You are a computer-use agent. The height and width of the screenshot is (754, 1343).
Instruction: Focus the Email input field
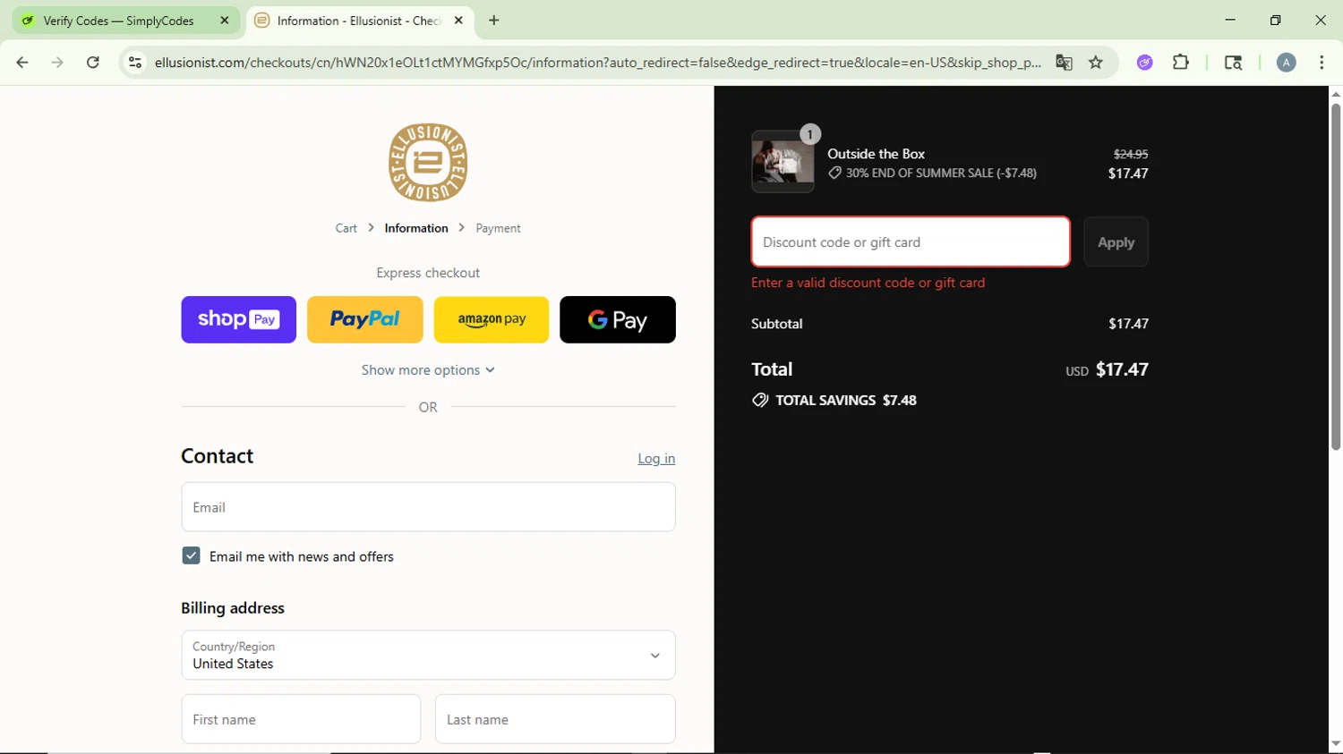coord(428,507)
